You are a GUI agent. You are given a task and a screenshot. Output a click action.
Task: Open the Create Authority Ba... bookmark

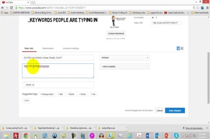pos(175,13)
